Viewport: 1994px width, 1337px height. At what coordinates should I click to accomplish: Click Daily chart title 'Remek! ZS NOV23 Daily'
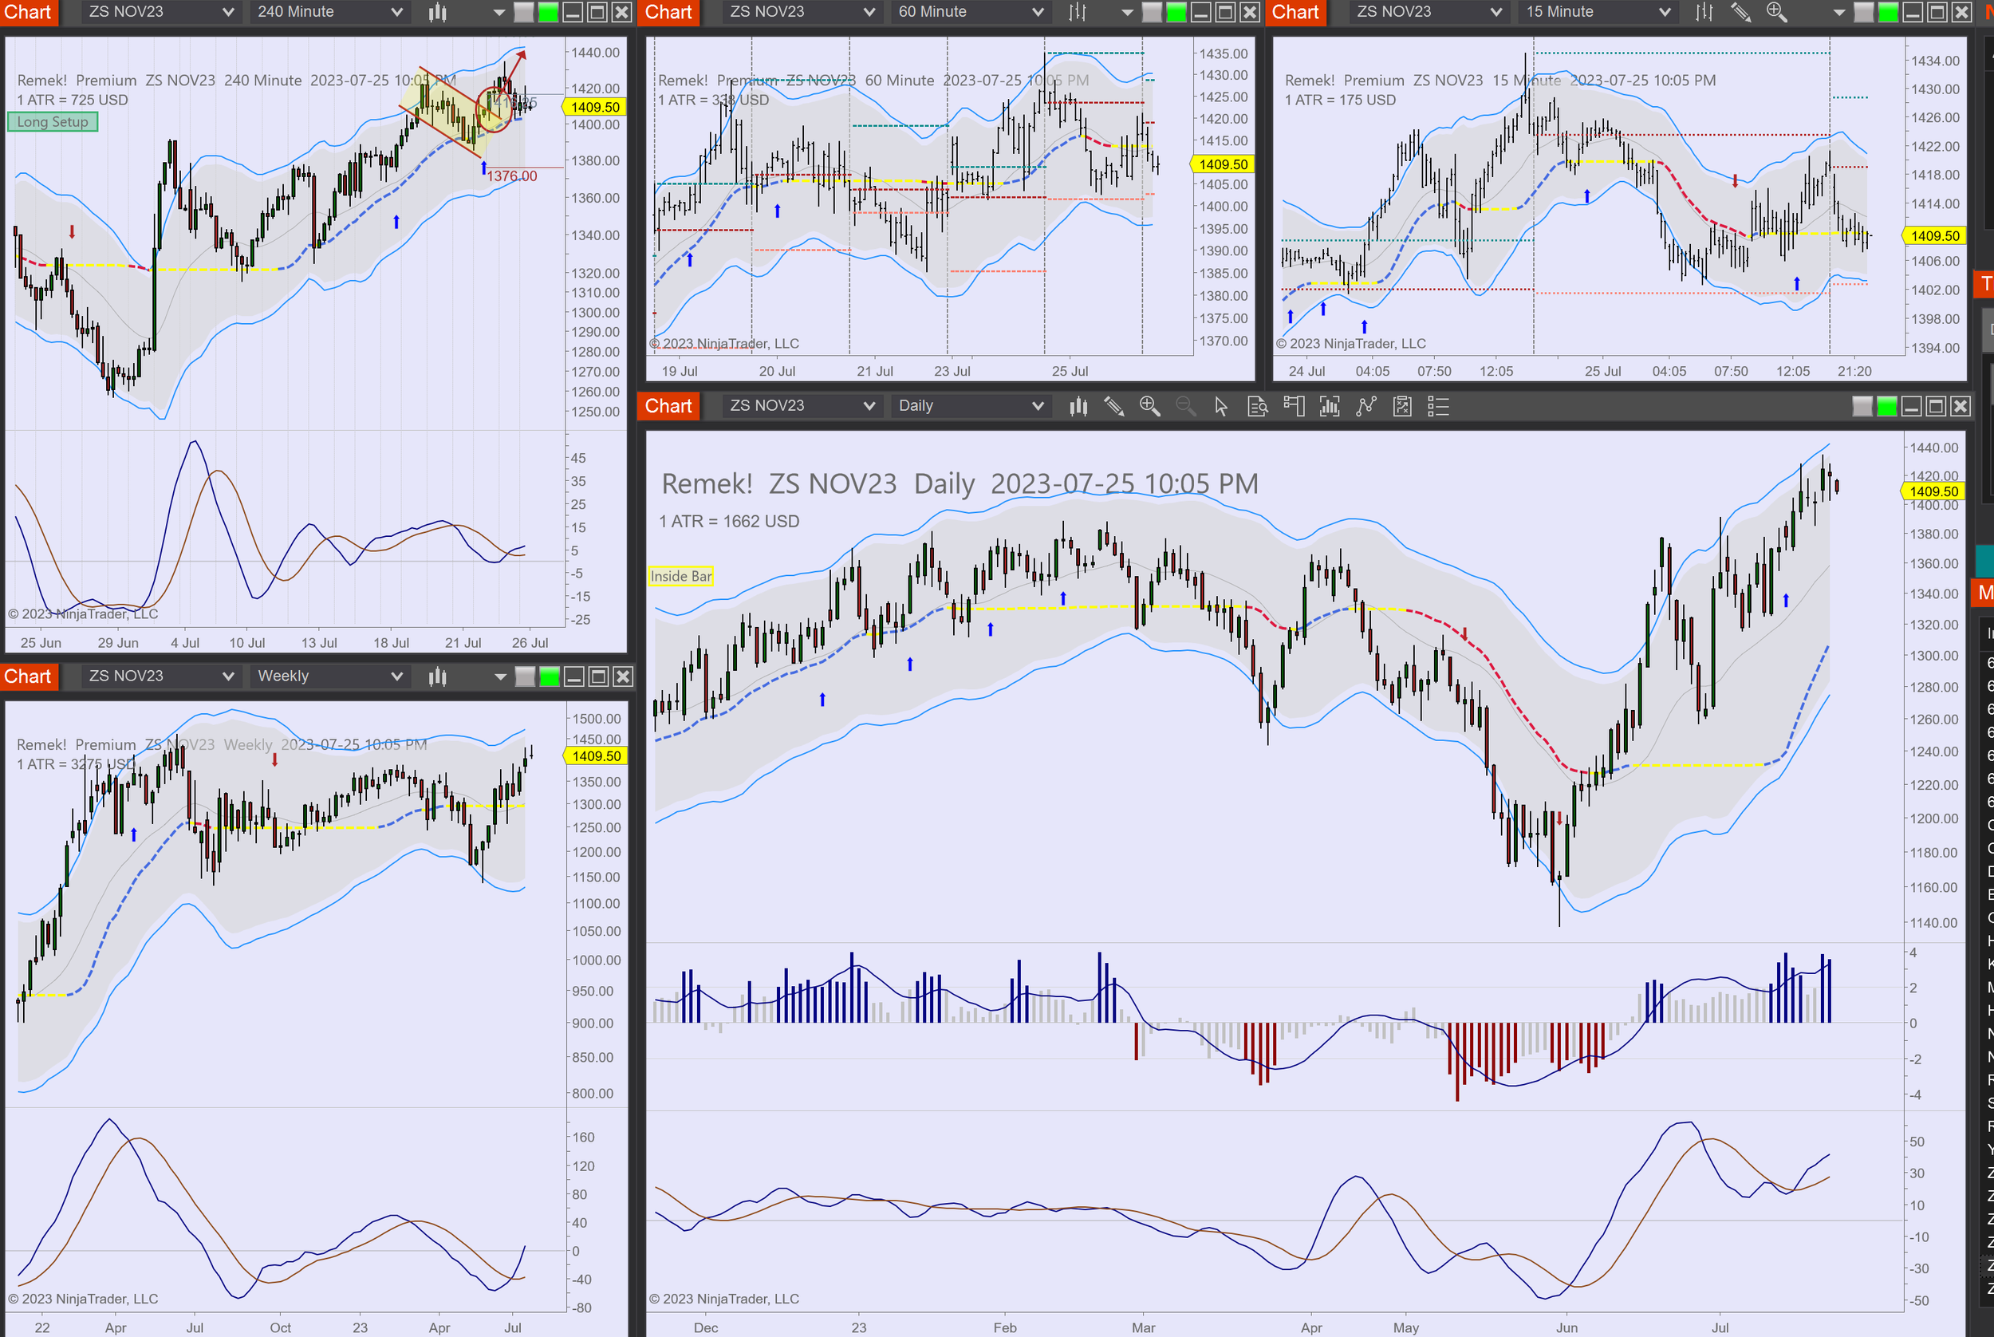pos(818,483)
